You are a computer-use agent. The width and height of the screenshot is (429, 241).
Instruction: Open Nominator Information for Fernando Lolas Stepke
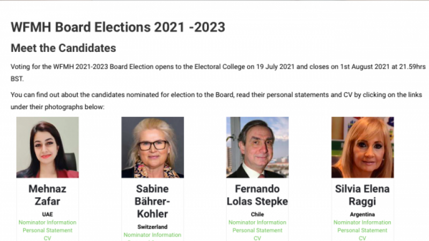[x=257, y=222]
